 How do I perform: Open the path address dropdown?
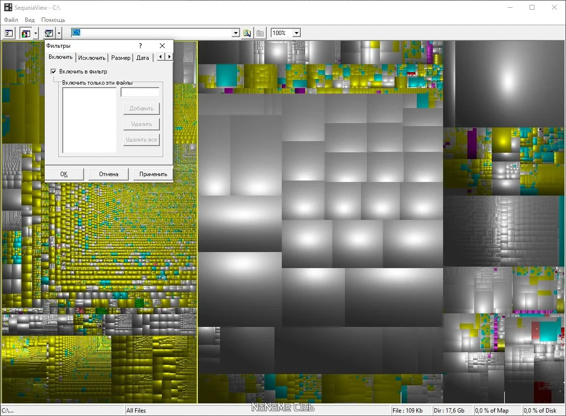click(x=236, y=33)
